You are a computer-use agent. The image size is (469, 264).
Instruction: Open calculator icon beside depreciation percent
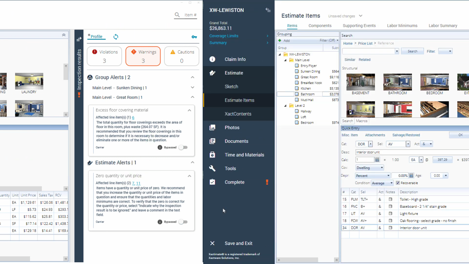tap(411, 176)
